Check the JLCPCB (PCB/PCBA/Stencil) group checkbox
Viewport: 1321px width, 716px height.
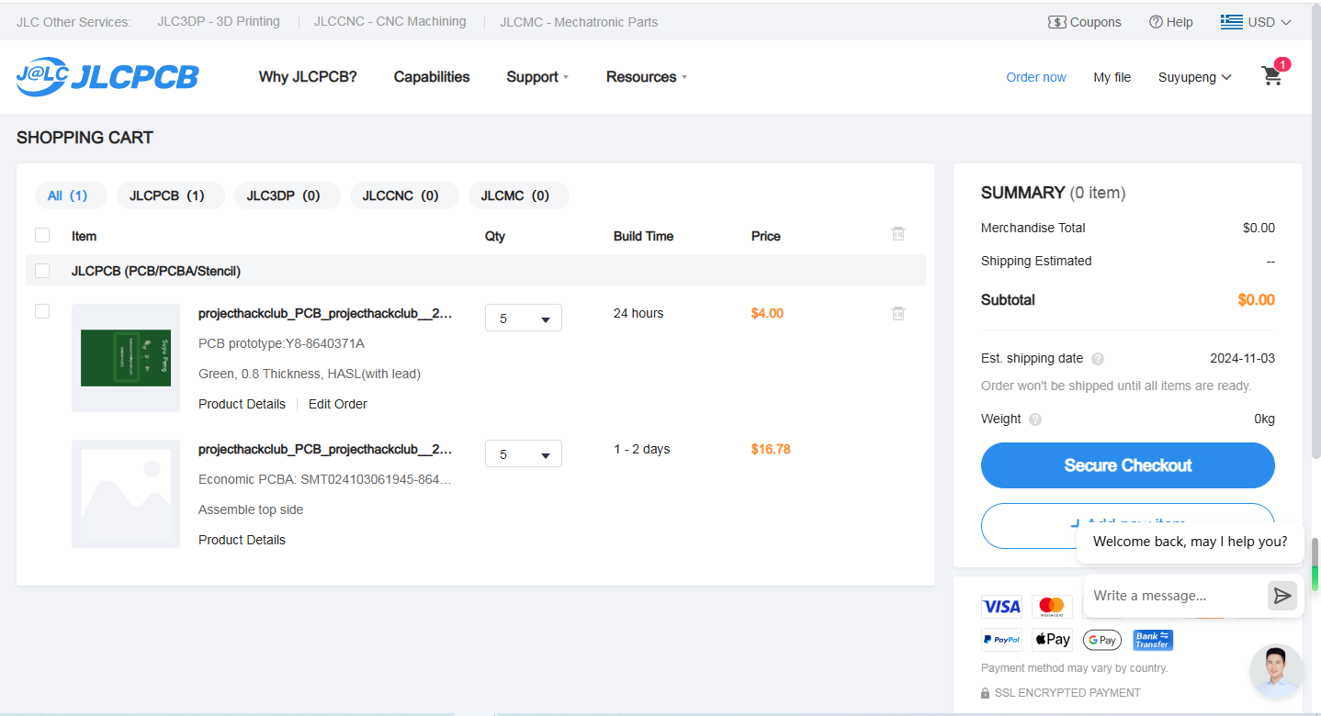pyautogui.click(x=42, y=271)
